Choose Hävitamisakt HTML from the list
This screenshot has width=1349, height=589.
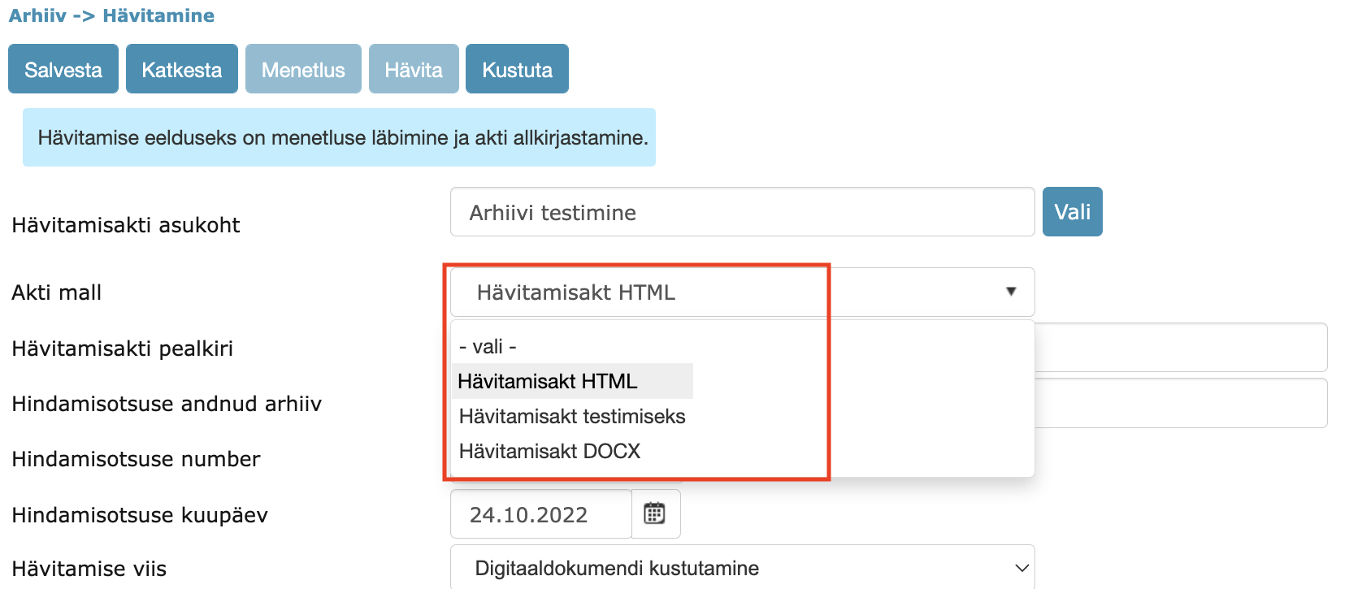(548, 381)
